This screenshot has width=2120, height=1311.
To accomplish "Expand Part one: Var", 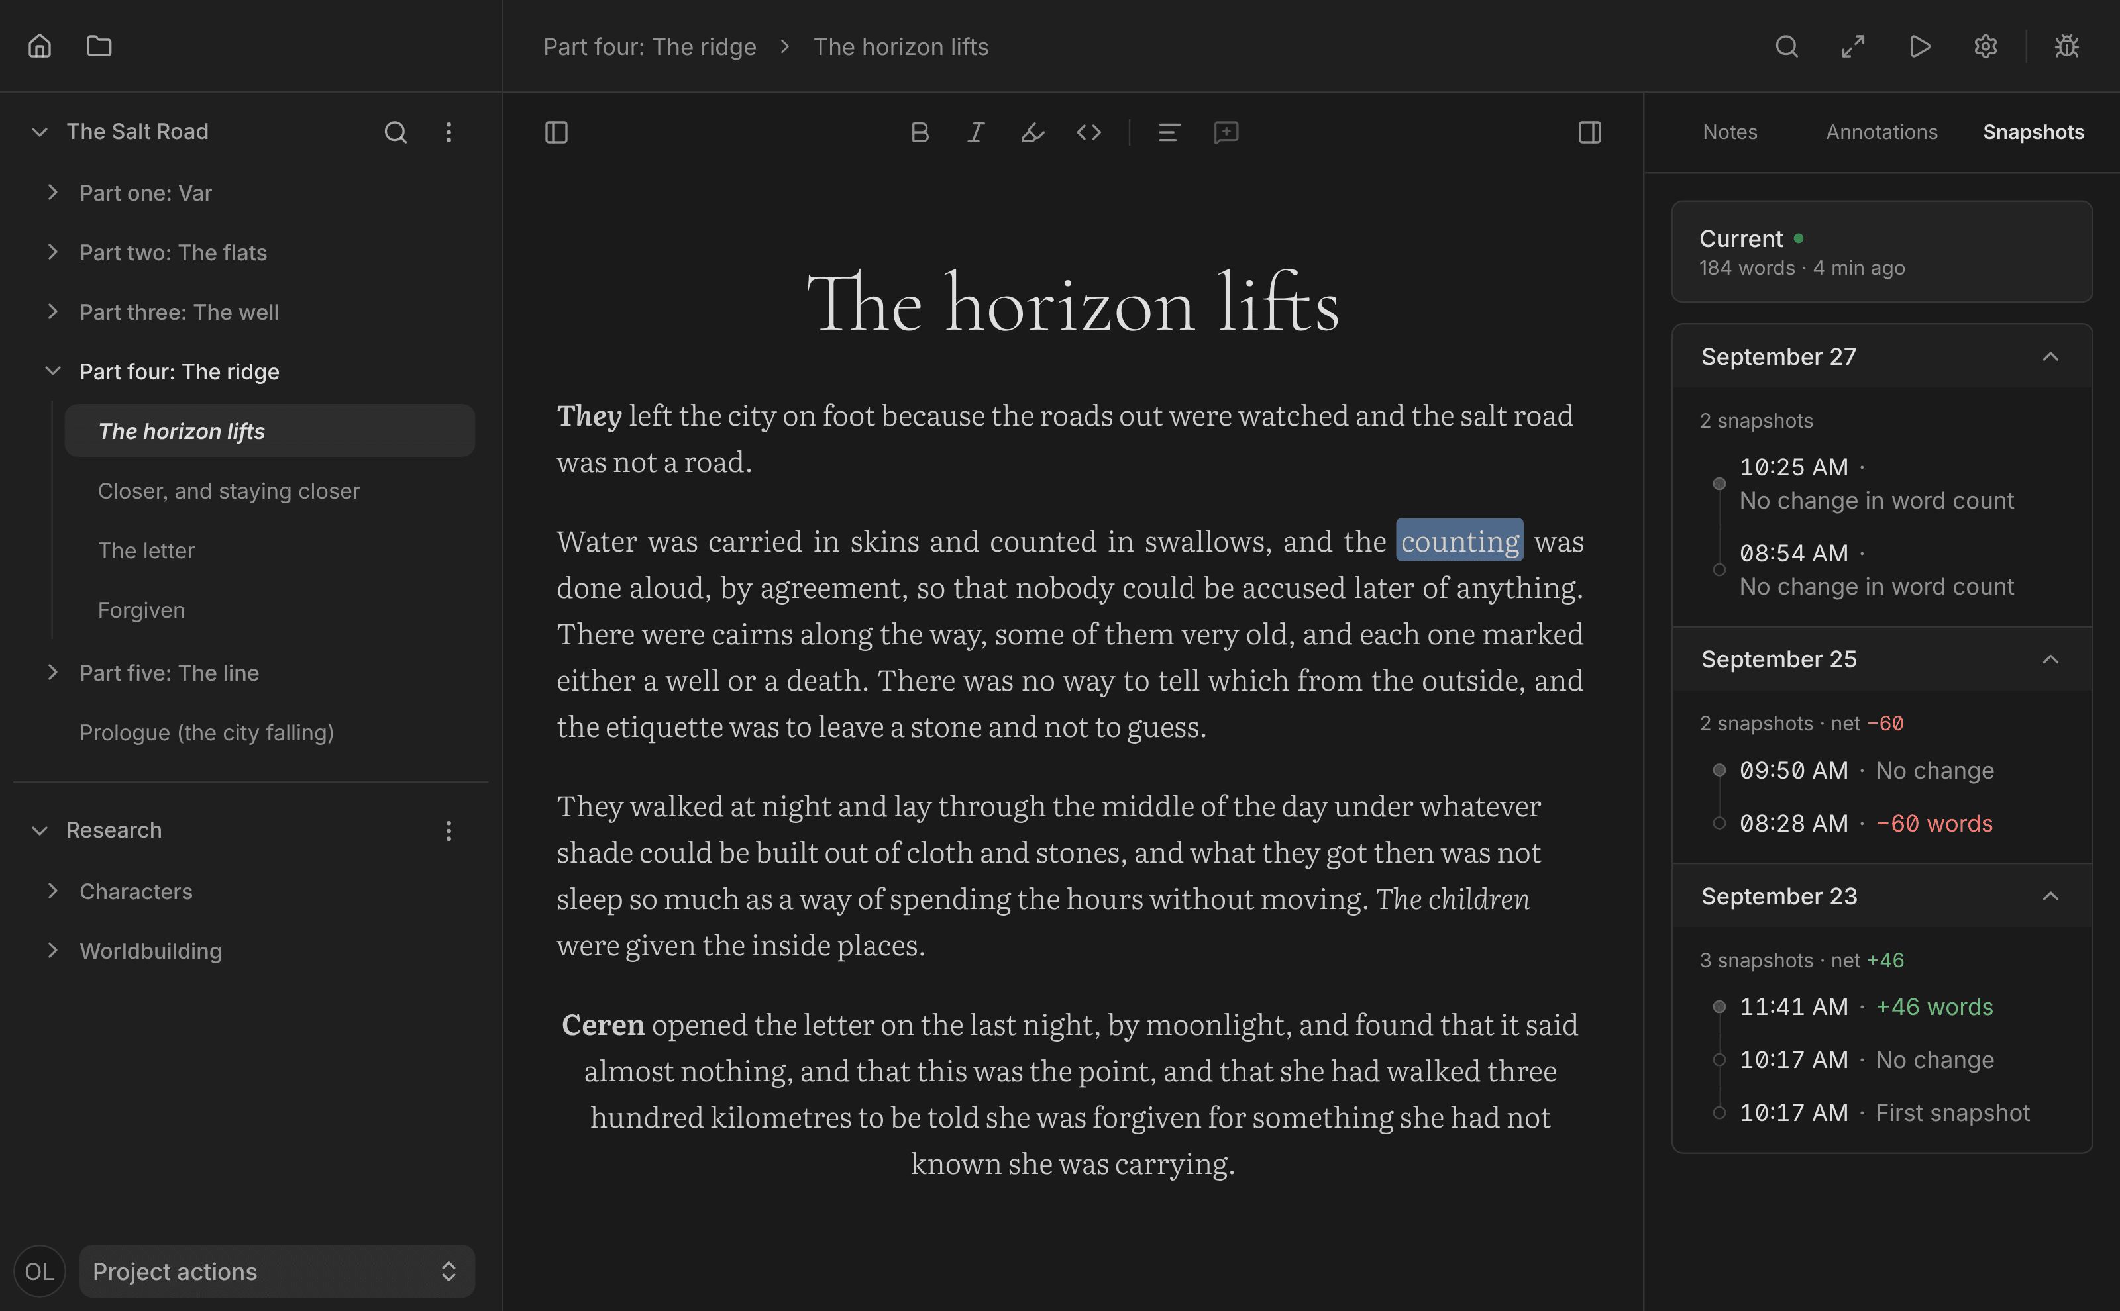I will (53, 193).
